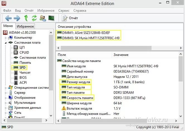Expand the Мультимедиа tree node
Screen dimensions: 185x131
[x=6, y=103]
